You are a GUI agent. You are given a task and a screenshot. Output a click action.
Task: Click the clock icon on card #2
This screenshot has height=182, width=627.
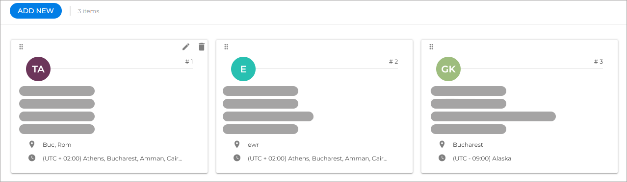coord(237,158)
